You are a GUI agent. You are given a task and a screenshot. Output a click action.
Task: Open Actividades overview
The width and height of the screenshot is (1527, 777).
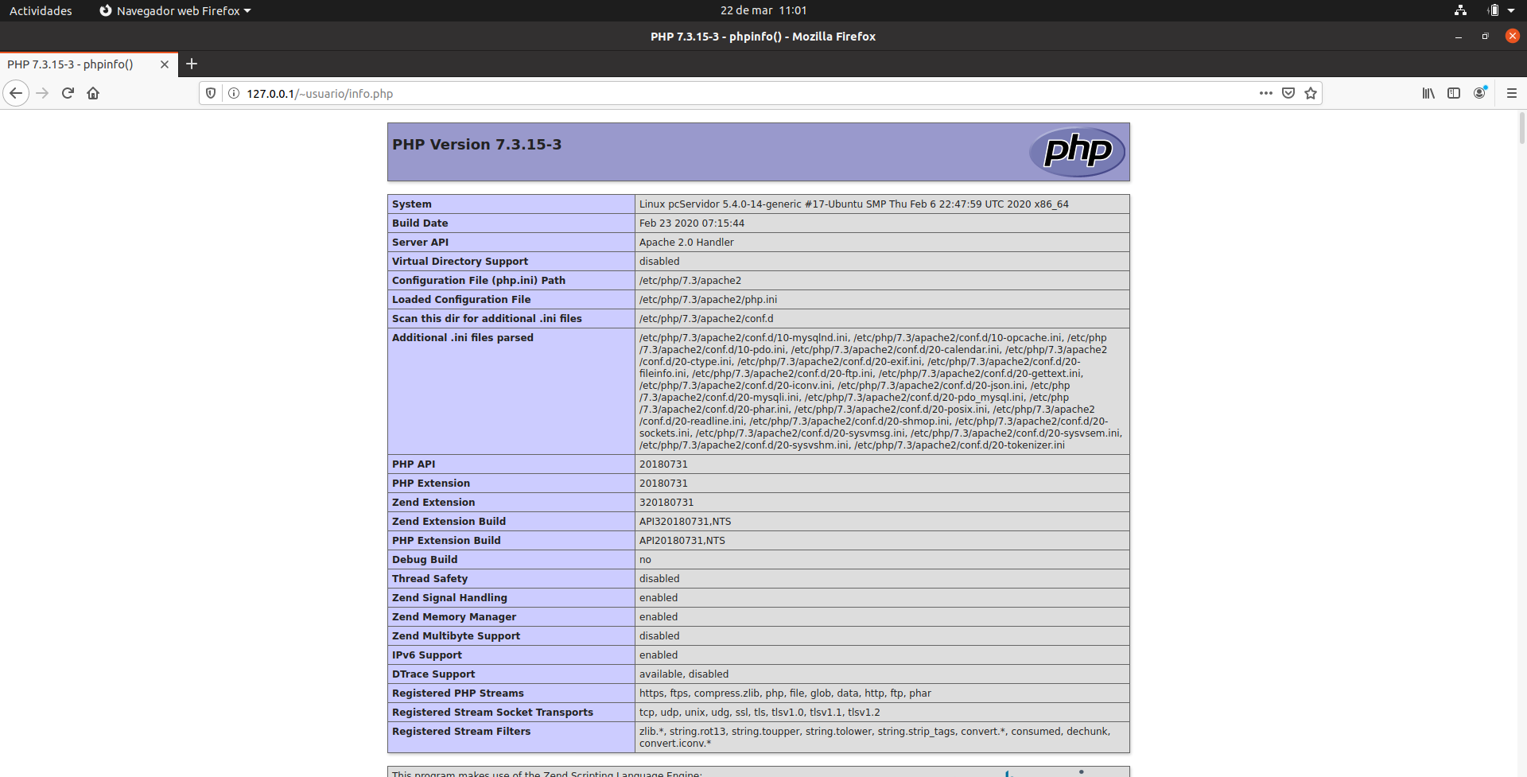(x=41, y=10)
